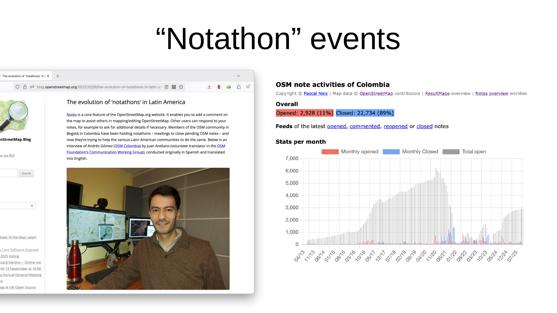Viewport: 557px width, 313px height.
Task: Click the site padlock security icon
Action: (x=25, y=87)
